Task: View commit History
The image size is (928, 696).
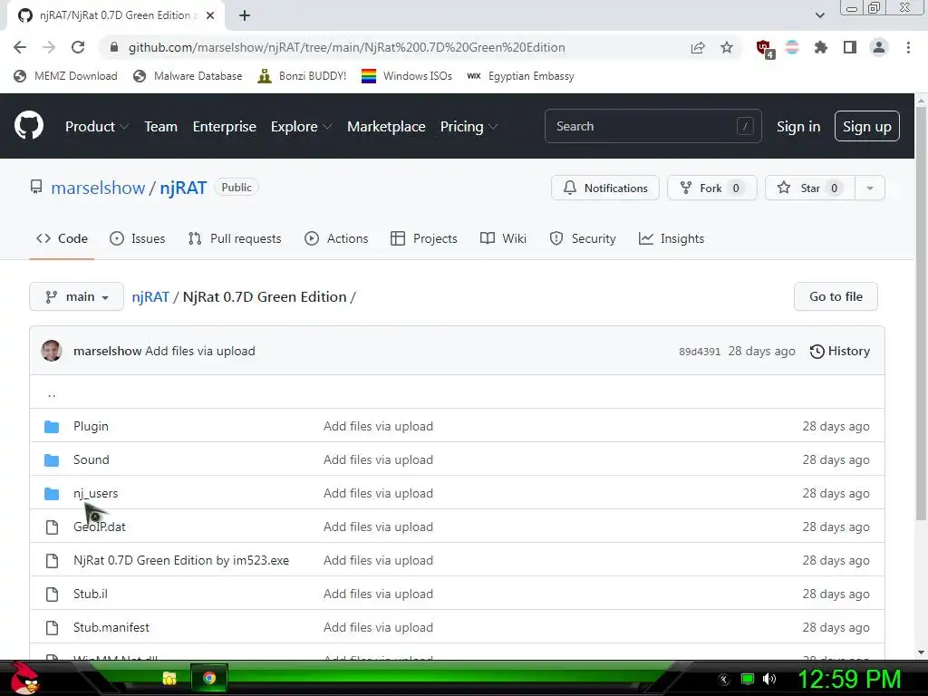Action: pyautogui.click(x=839, y=351)
